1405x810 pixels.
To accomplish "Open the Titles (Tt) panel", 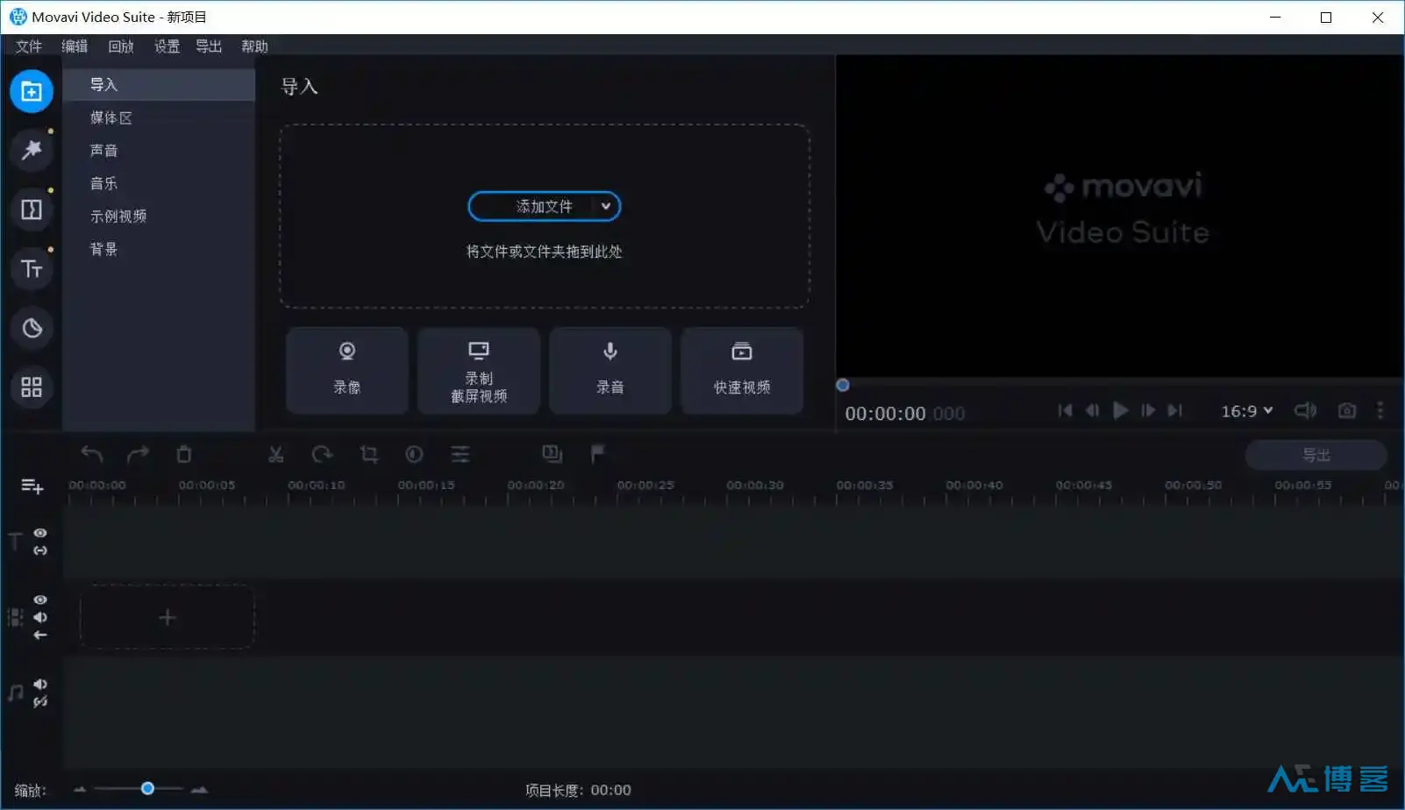I will [x=32, y=269].
